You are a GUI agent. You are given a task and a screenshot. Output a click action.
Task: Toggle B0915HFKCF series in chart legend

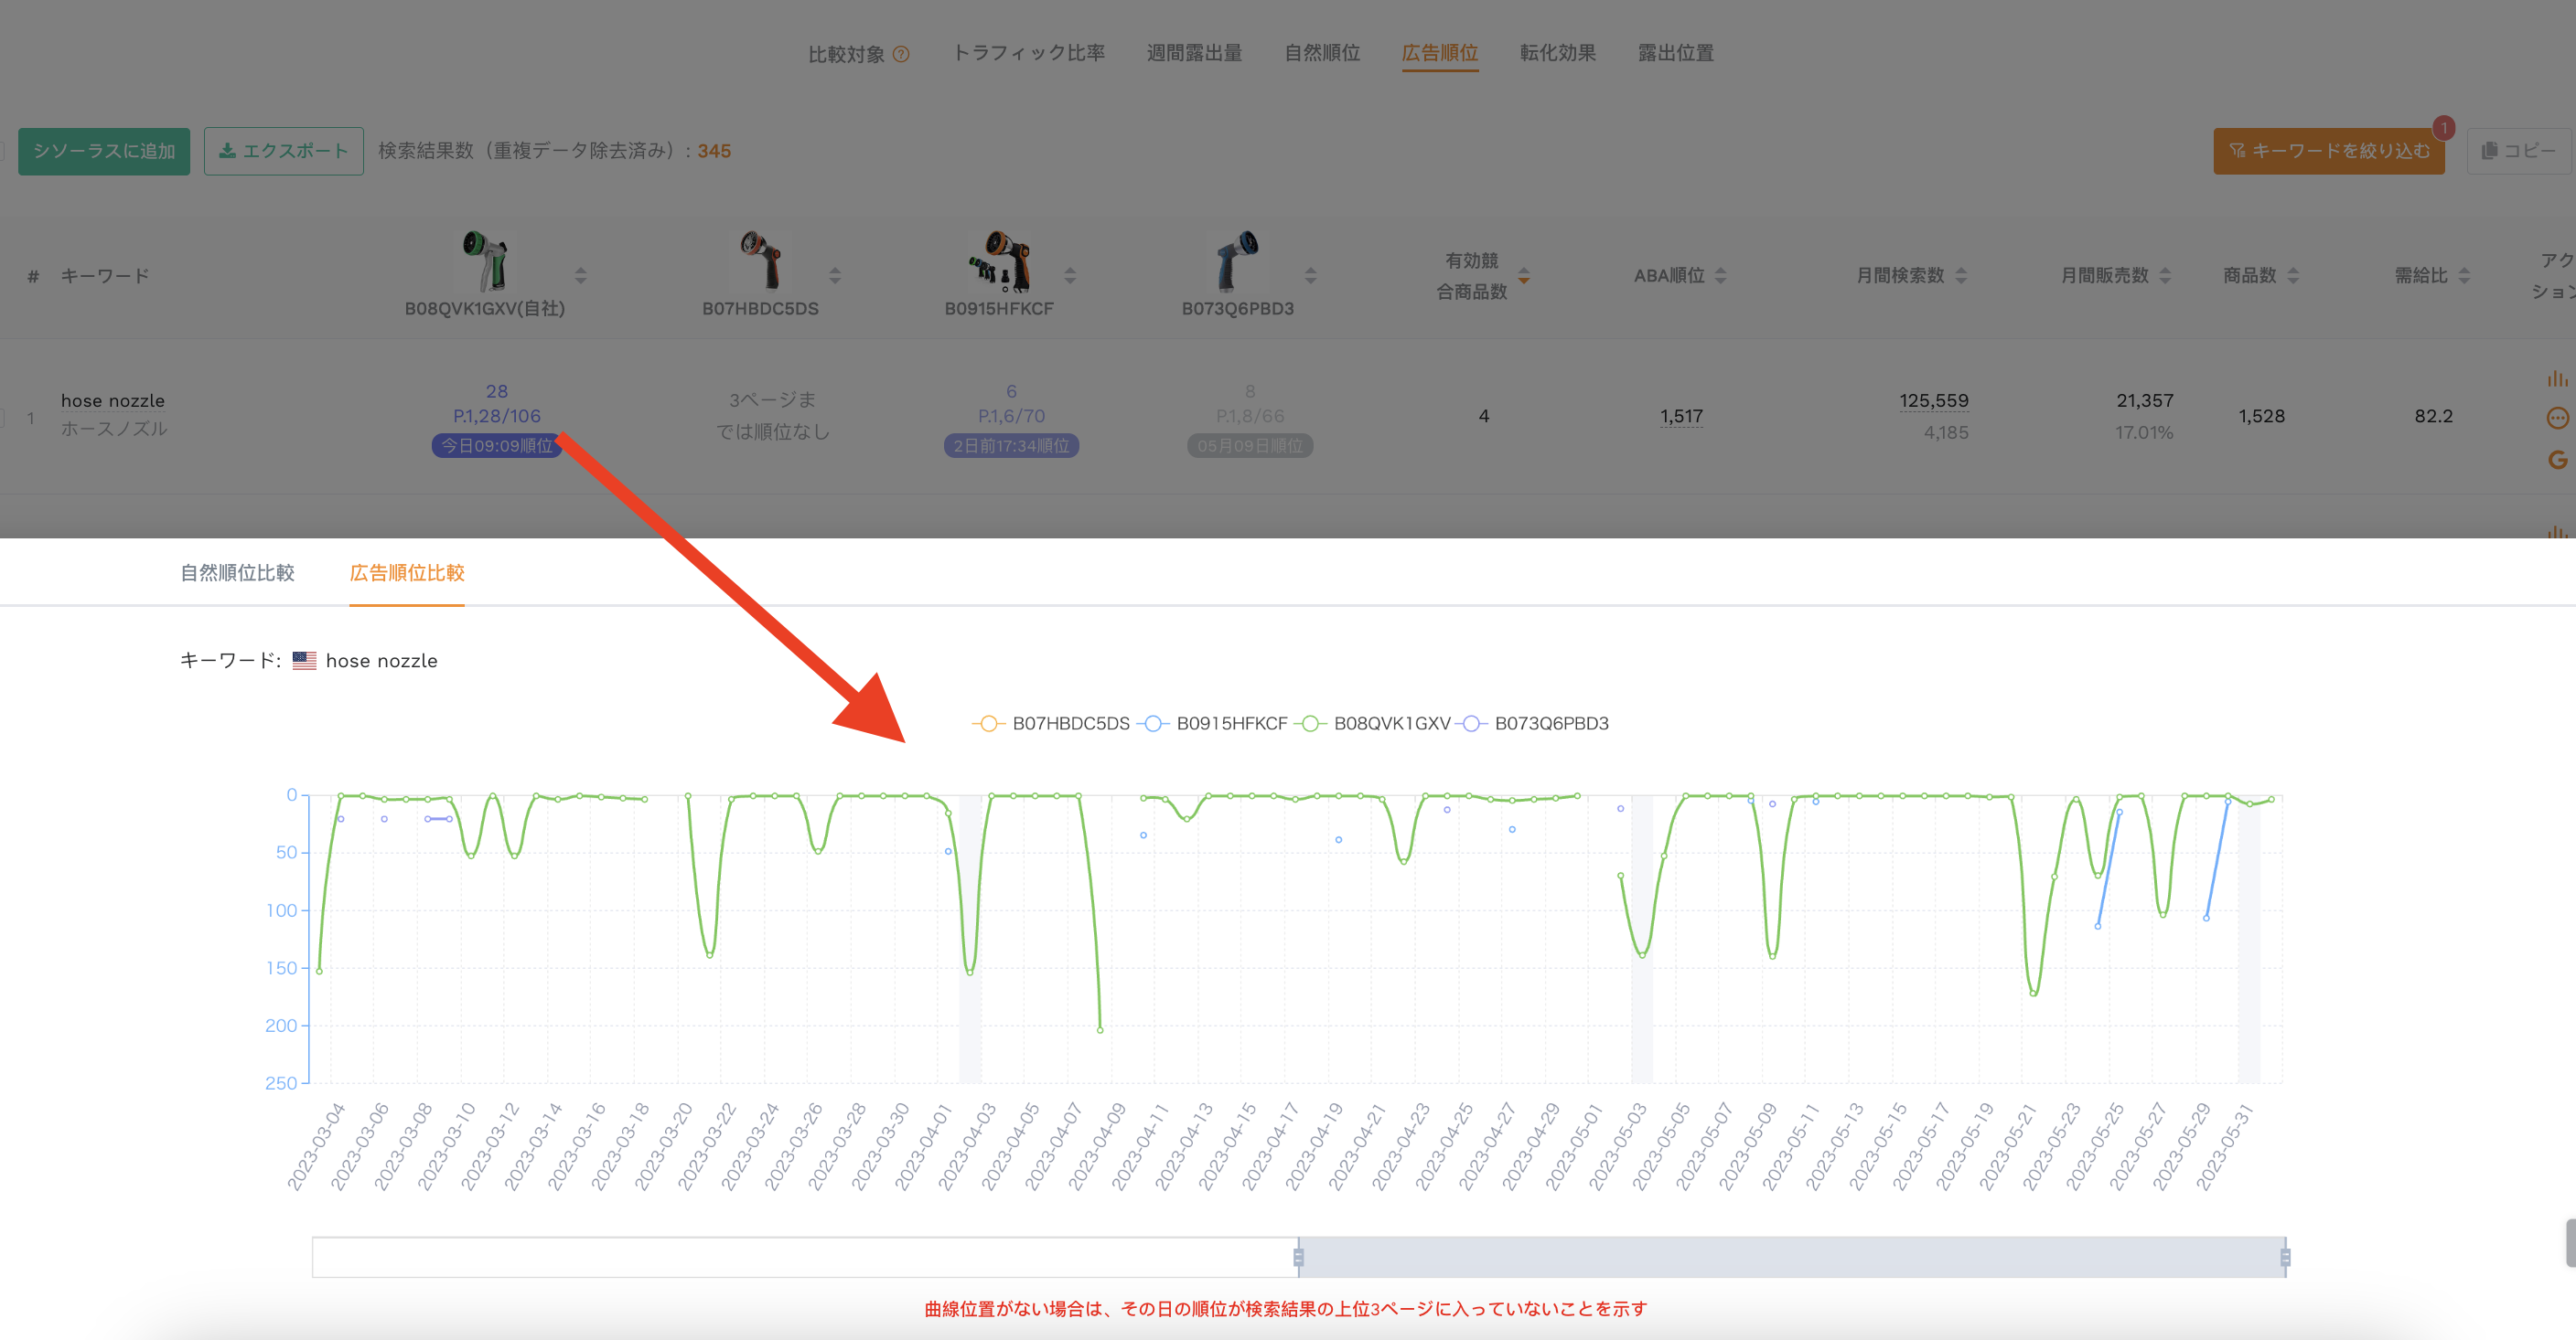[1213, 723]
